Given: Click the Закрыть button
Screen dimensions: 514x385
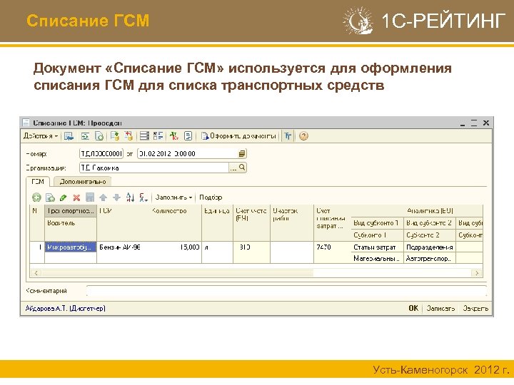Looking at the screenshot, I should (x=475, y=308).
